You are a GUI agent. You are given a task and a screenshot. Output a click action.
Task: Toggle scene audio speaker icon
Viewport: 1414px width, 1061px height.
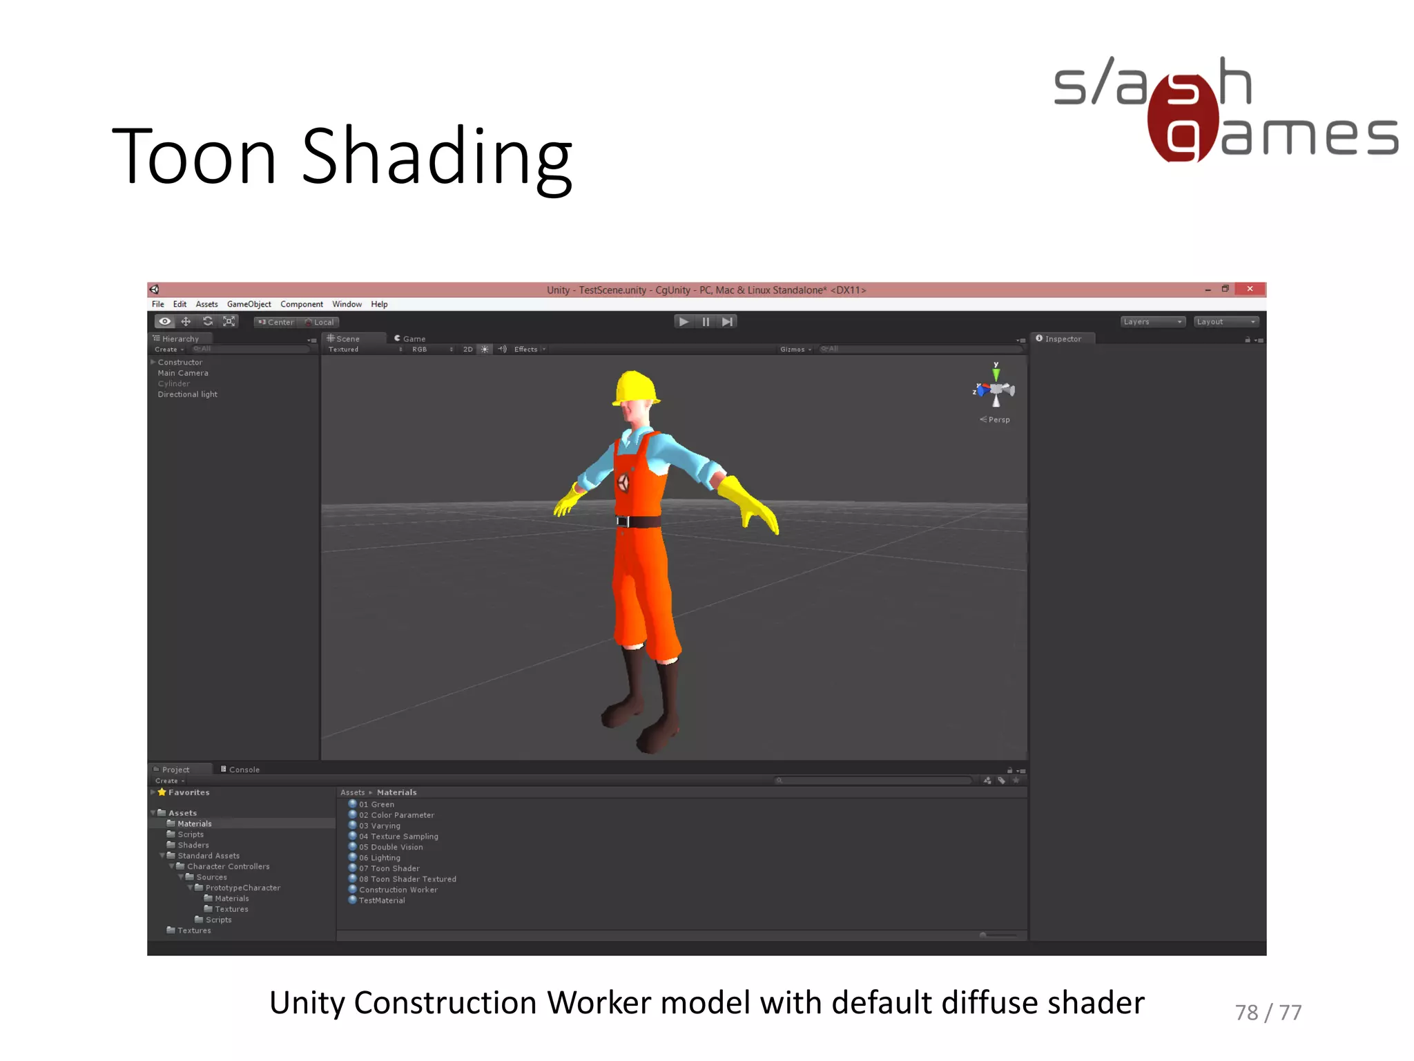(x=502, y=350)
